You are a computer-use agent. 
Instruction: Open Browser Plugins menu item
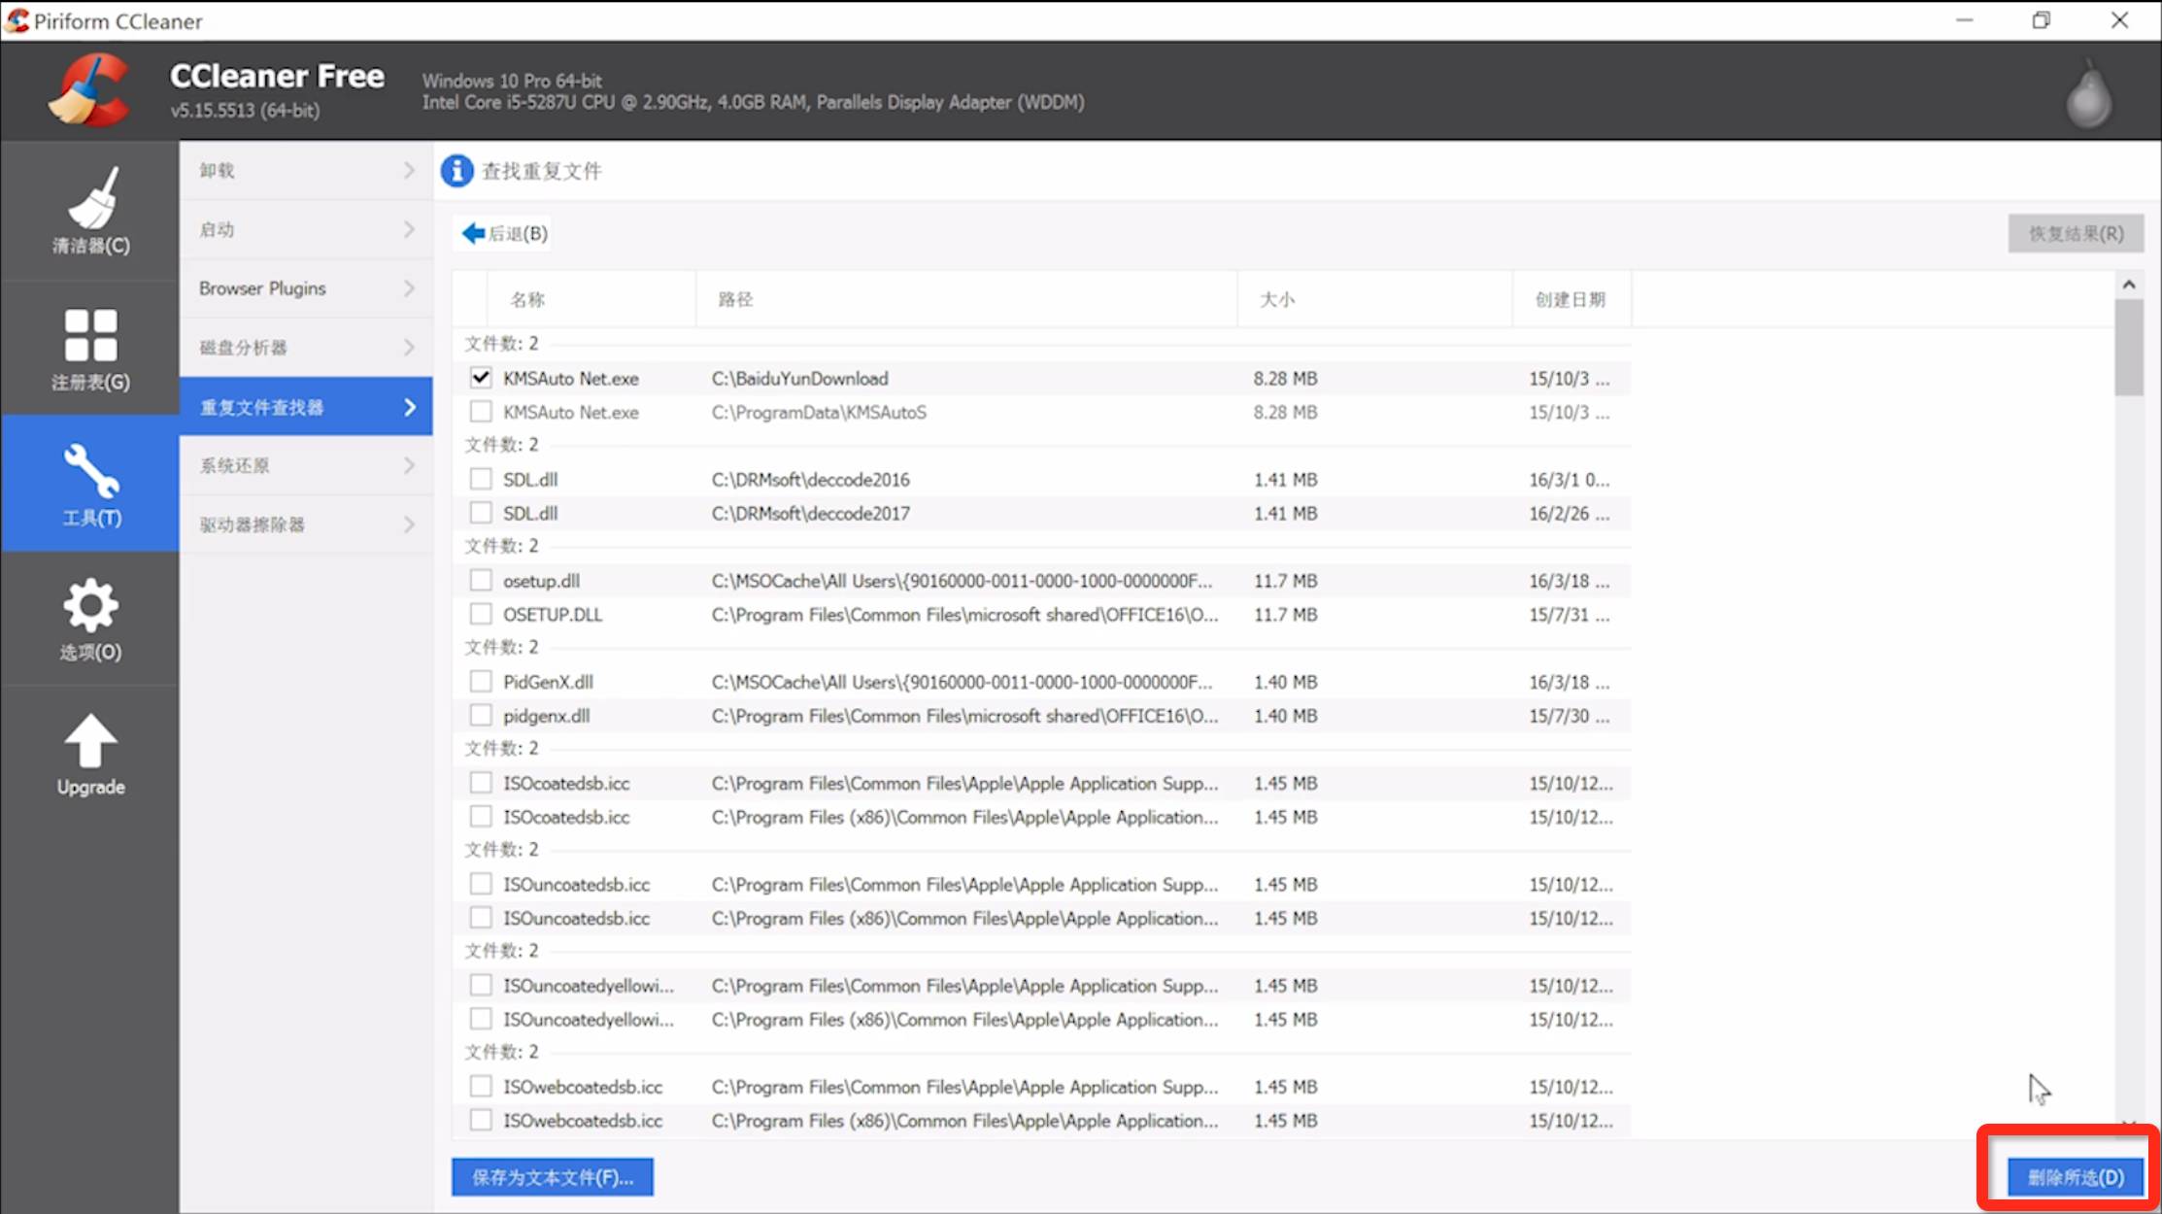[306, 288]
